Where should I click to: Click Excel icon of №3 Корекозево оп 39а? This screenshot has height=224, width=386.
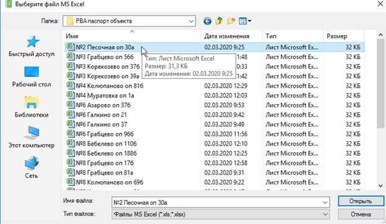tap(71, 76)
